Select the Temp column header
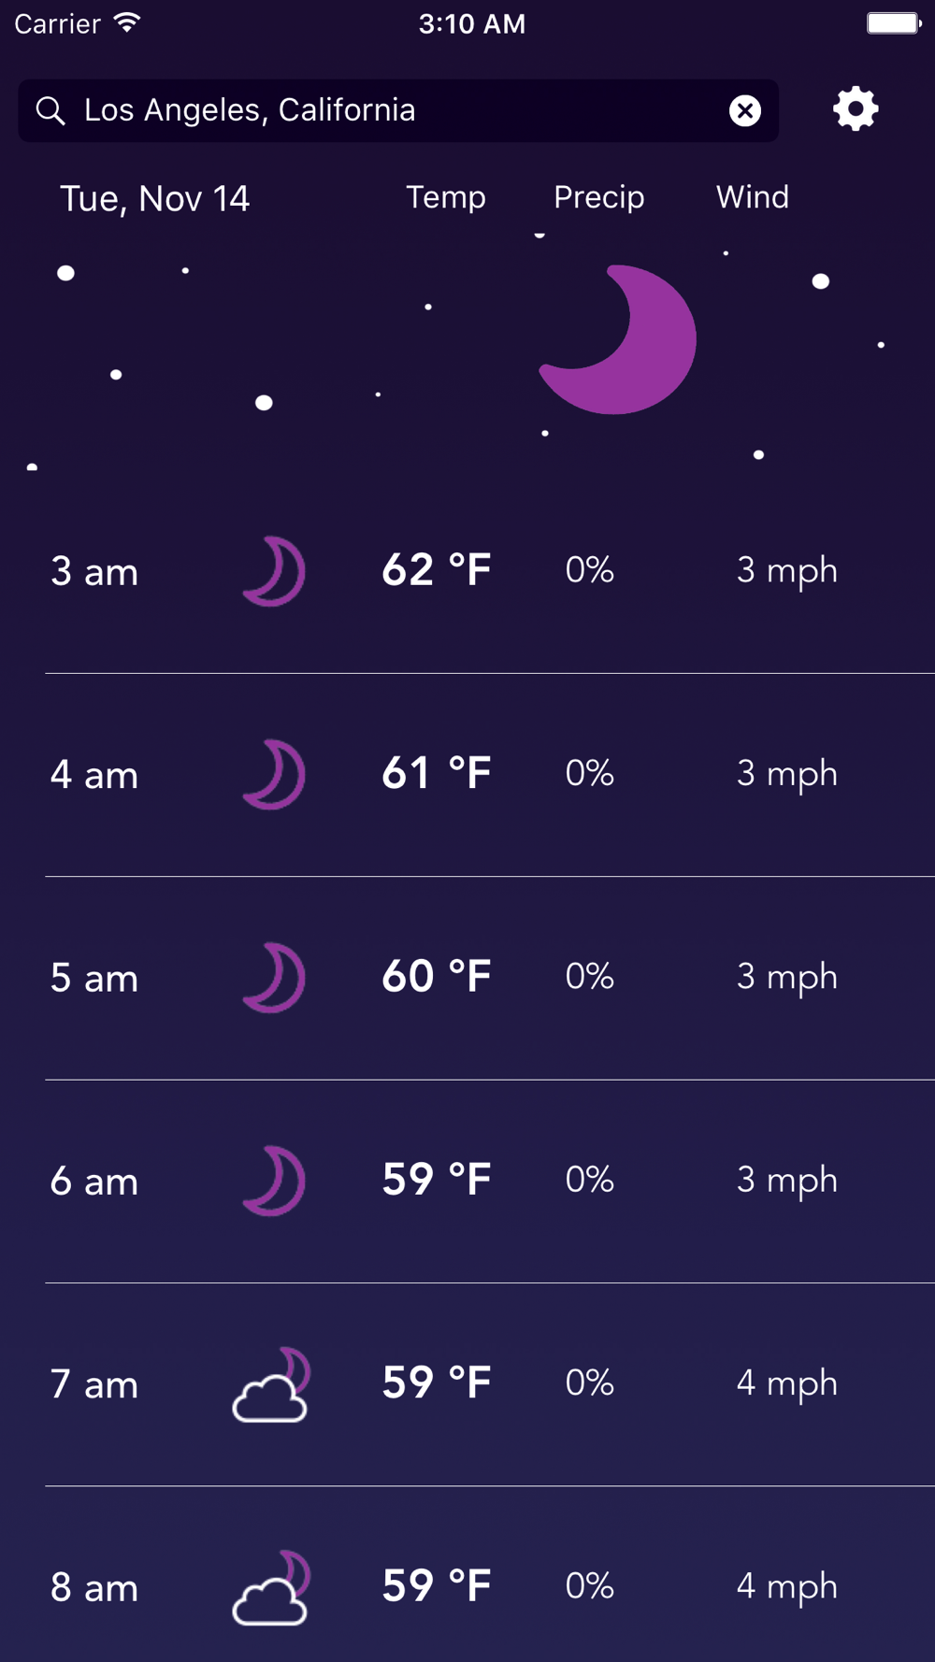This screenshot has height=1662, width=935. click(x=445, y=197)
